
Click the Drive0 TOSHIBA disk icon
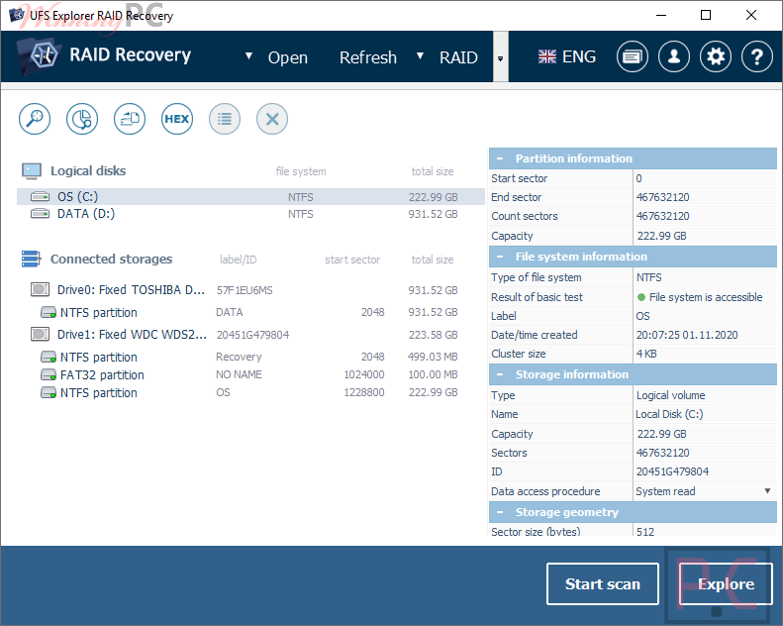coord(40,290)
